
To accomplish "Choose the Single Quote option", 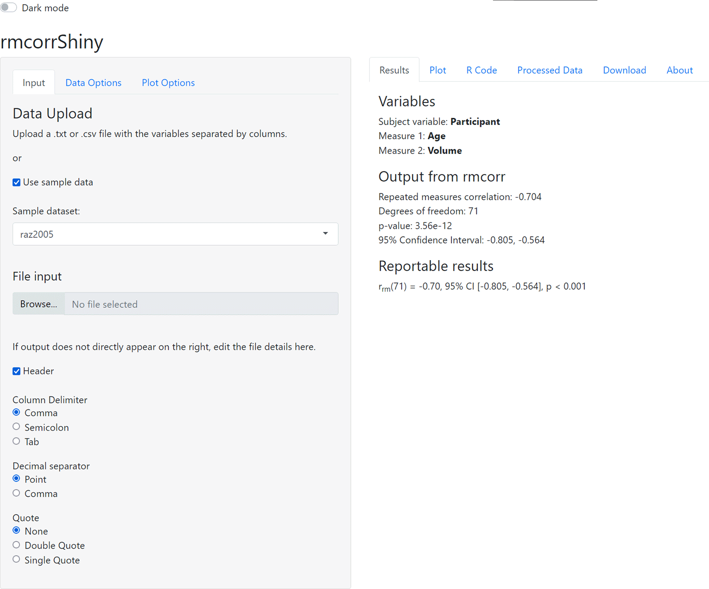I will click(17, 559).
